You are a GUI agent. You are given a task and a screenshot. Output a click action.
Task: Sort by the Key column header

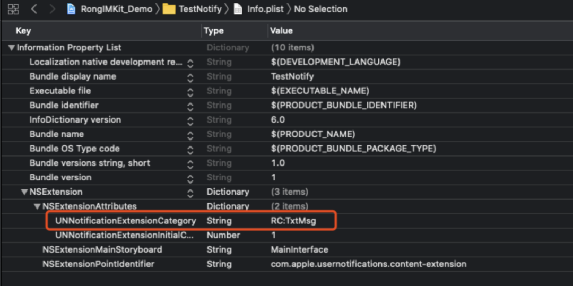[23, 31]
